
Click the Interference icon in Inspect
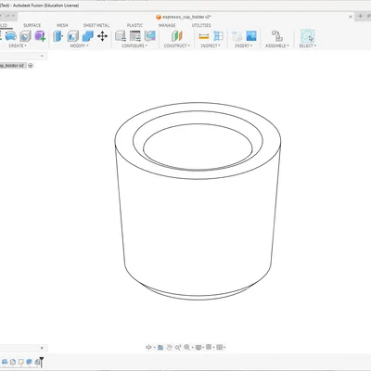(x=218, y=36)
